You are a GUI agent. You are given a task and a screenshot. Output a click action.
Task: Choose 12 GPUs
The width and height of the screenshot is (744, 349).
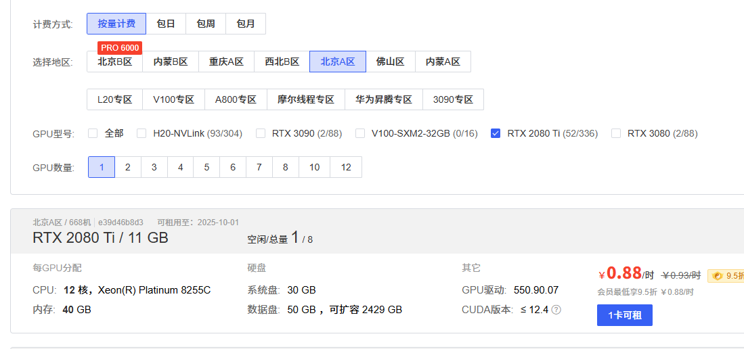point(346,167)
